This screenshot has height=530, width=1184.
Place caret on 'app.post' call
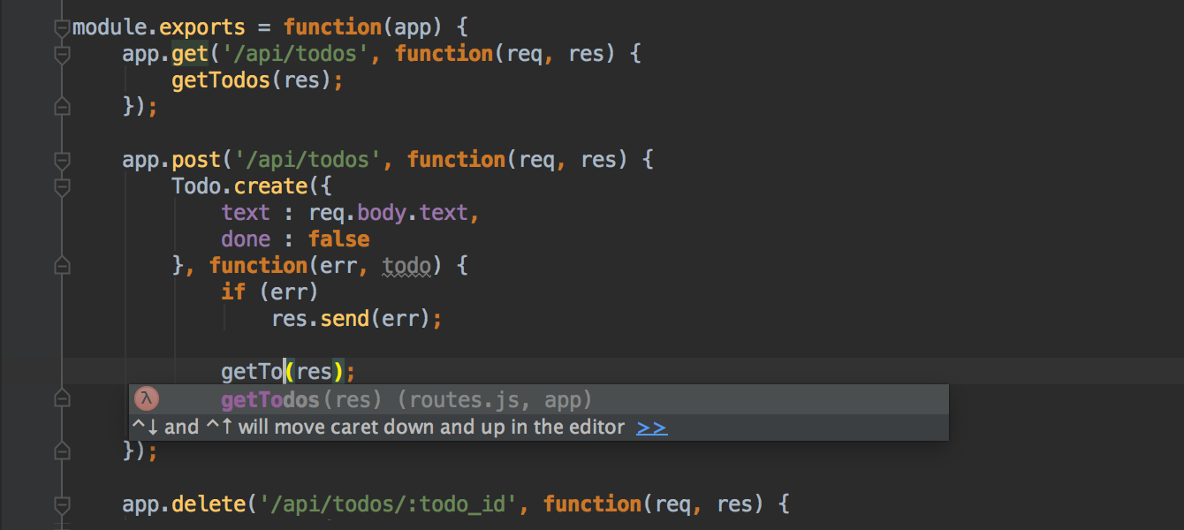coord(171,160)
